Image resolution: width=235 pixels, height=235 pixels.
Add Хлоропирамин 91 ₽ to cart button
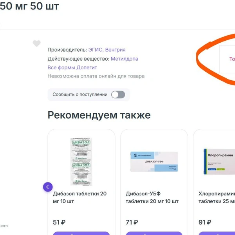point(217,233)
